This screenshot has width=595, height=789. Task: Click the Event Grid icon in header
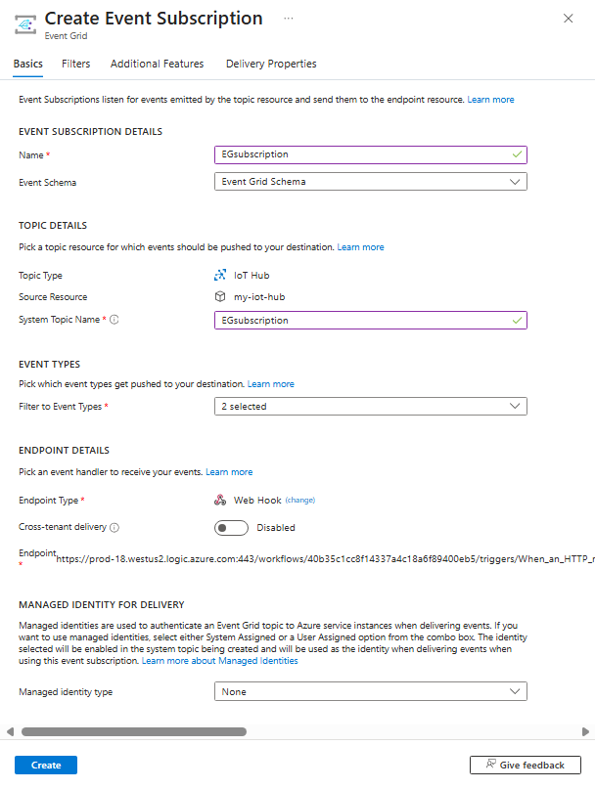click(26, 25)
